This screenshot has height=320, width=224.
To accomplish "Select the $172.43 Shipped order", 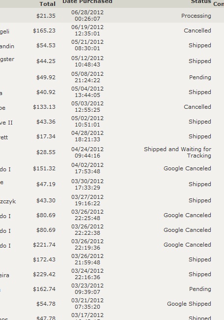I will 112,259.
